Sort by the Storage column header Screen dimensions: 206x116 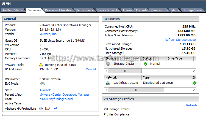(x=123, y=58)
